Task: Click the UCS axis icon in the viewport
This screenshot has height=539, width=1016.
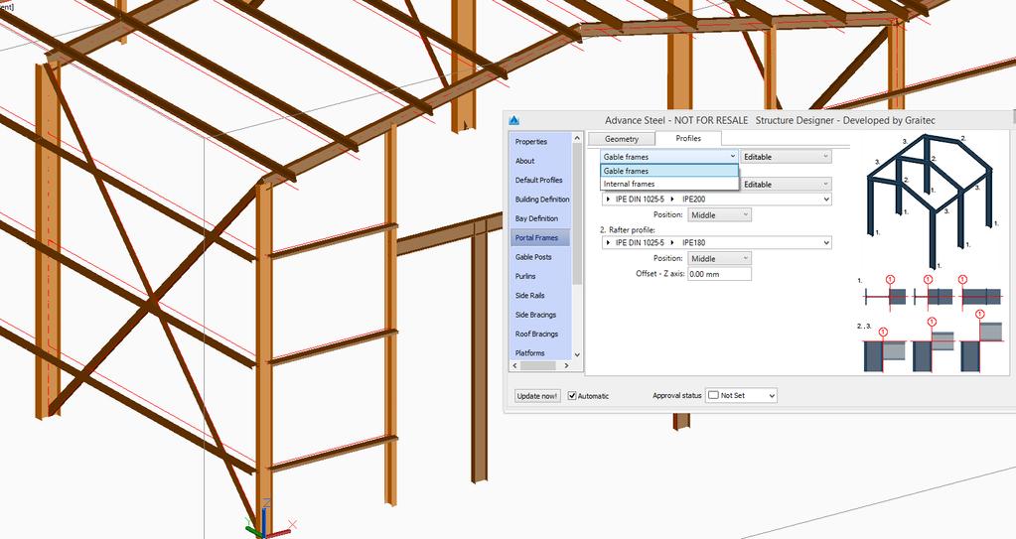Action: [x=268, y=521]
